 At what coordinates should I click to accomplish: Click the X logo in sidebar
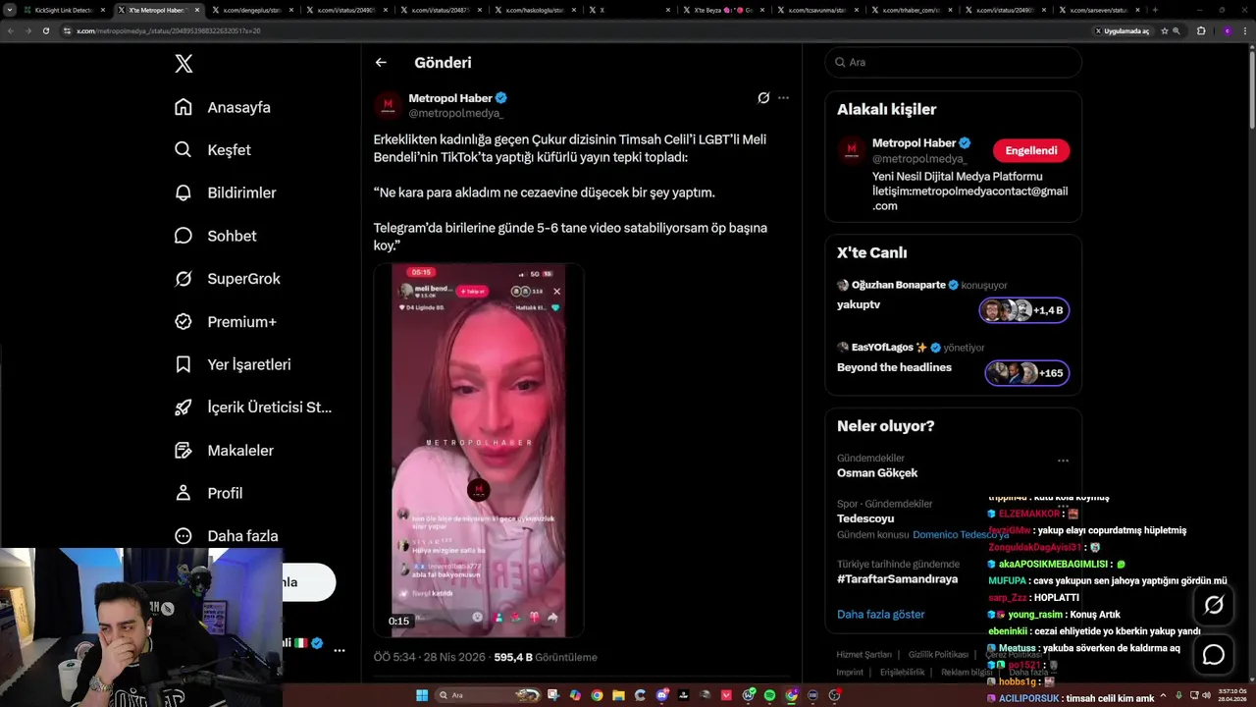coord(183,64)
